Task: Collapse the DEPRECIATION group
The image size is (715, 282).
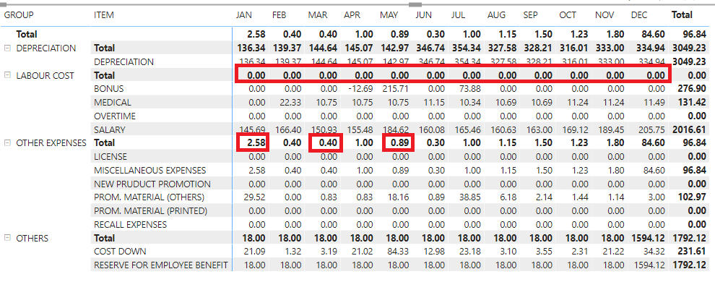Action: click(x=7, y=48)
